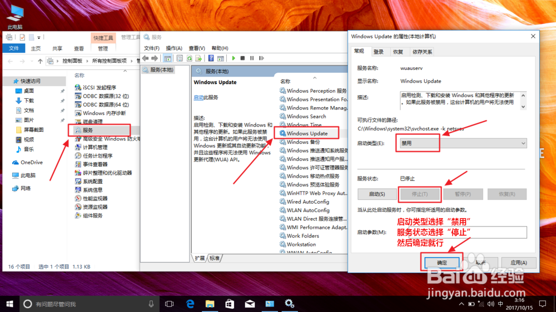Click the Pause service icon in Services toolbar
This screenshot has width=556, height=312.
click(x=252, y=58)
